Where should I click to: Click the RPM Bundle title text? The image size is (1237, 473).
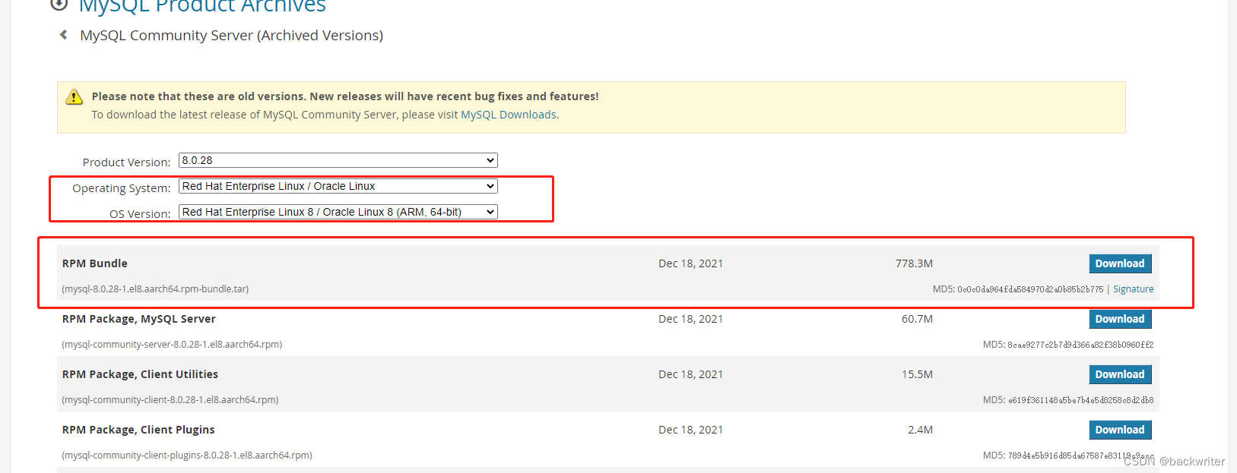(95, 263)
